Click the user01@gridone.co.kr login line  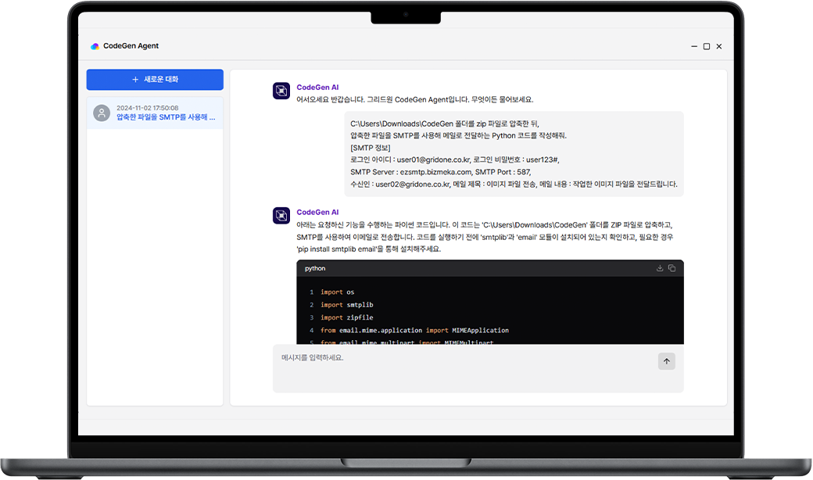[x=455, y=159]
